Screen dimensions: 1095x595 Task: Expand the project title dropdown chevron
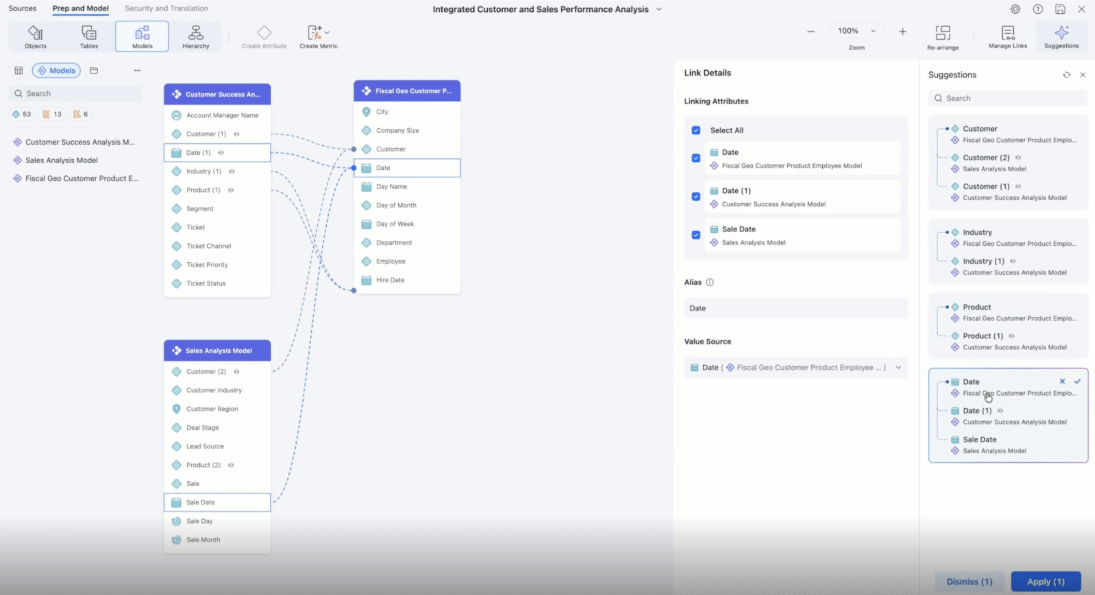point(659,9)
